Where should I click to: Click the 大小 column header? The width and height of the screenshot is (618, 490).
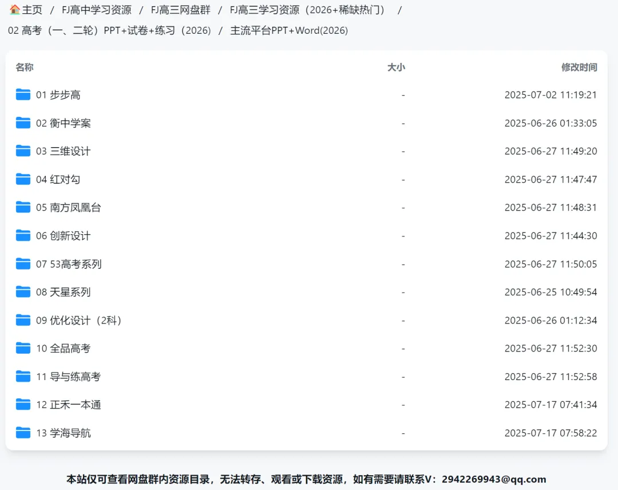[397, 67]
